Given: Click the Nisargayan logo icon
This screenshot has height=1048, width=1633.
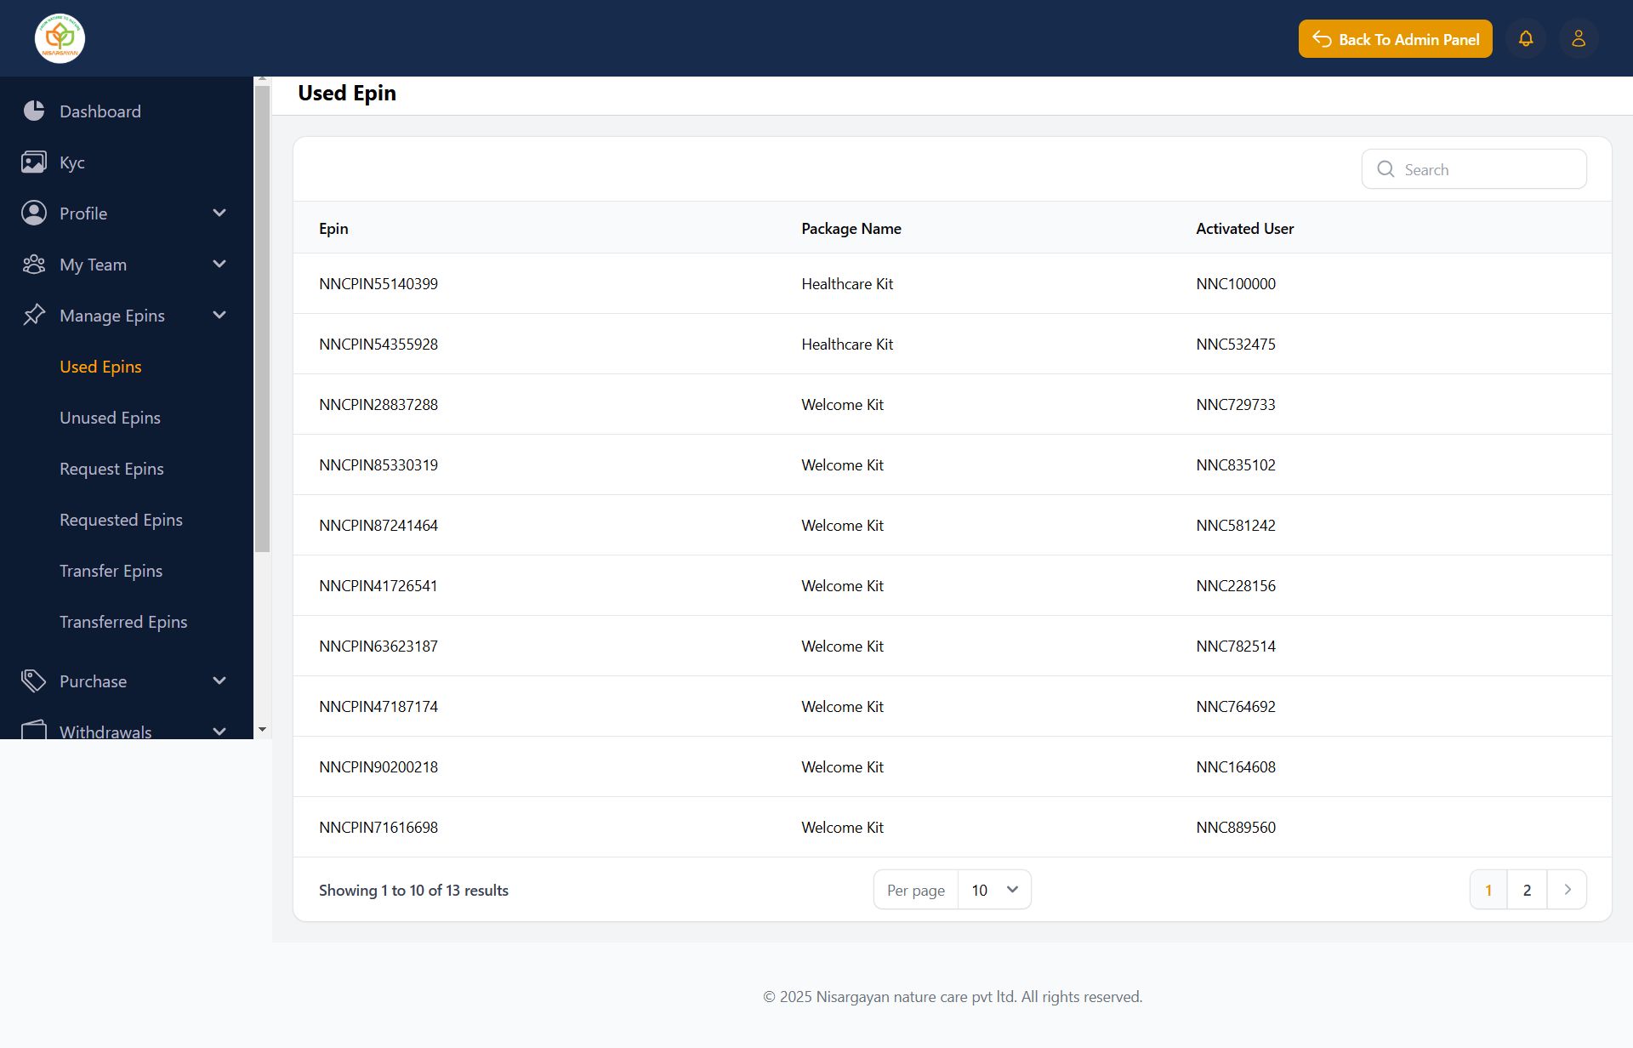Looking at the screenshot, I should [x=60, y=38].
